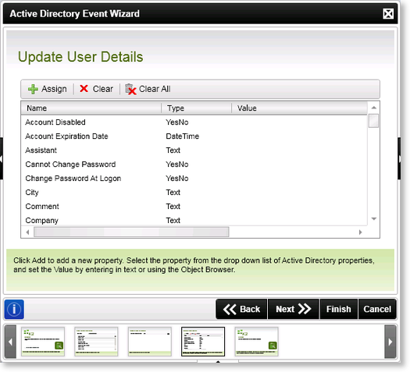410x372 pixels.
Task: Open fifth wizard page thumbnail
Action: point(256,342)
